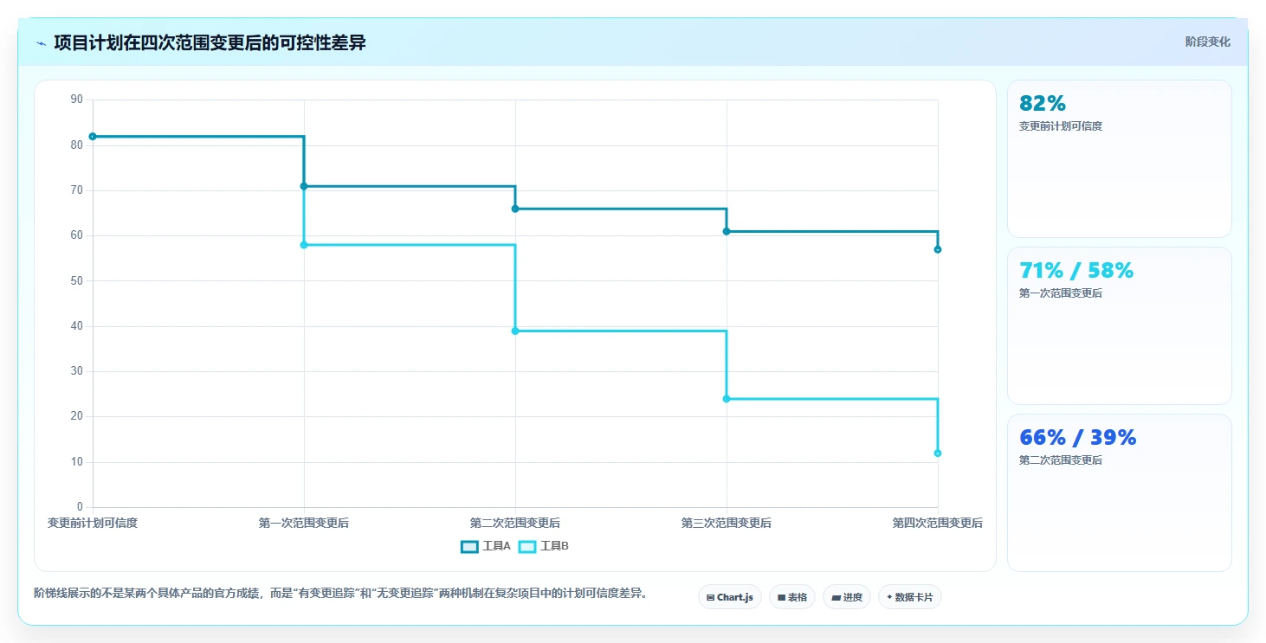The image size is (1266, 643).
Task: Click 工具B point at 第二次范围变更后 (39)
Action: click(515, 331)
